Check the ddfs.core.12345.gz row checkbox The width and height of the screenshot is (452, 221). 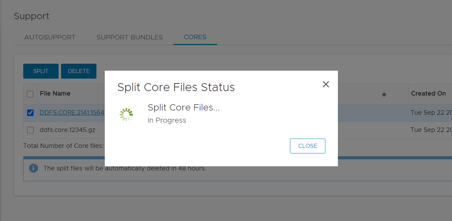[30, 130]
